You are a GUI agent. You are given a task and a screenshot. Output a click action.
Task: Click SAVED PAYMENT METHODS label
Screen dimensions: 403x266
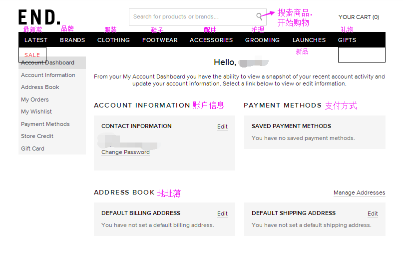pos(292,126)
